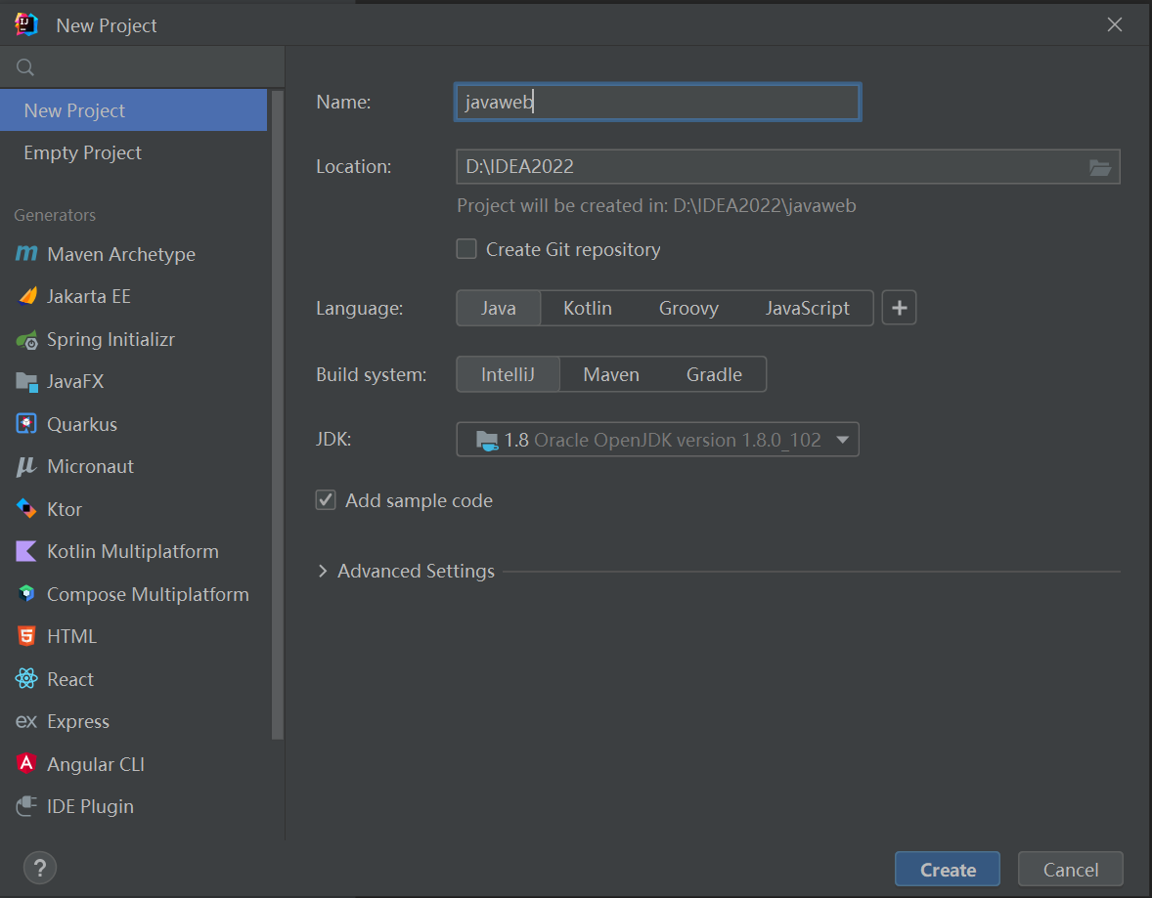The width and height of the screenshot is (1152, 898).
Task: Choose Maven build system
Action: [610, 374]
